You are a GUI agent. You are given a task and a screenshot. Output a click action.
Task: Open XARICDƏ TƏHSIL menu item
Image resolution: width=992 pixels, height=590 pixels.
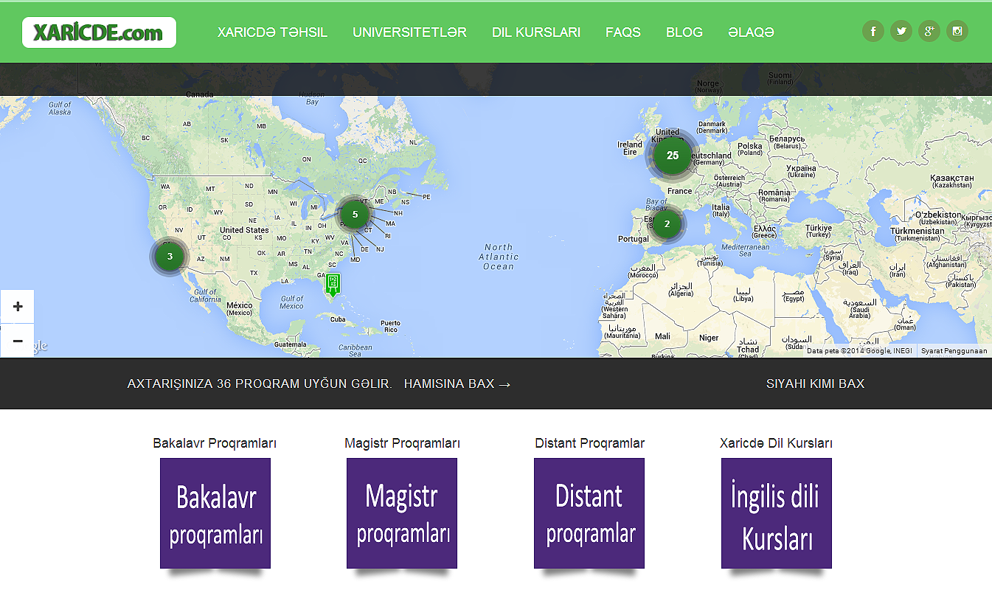(x=272, y=32)
